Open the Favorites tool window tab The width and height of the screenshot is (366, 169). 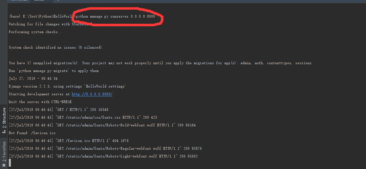pyautogui.click(x=4, y=150)
